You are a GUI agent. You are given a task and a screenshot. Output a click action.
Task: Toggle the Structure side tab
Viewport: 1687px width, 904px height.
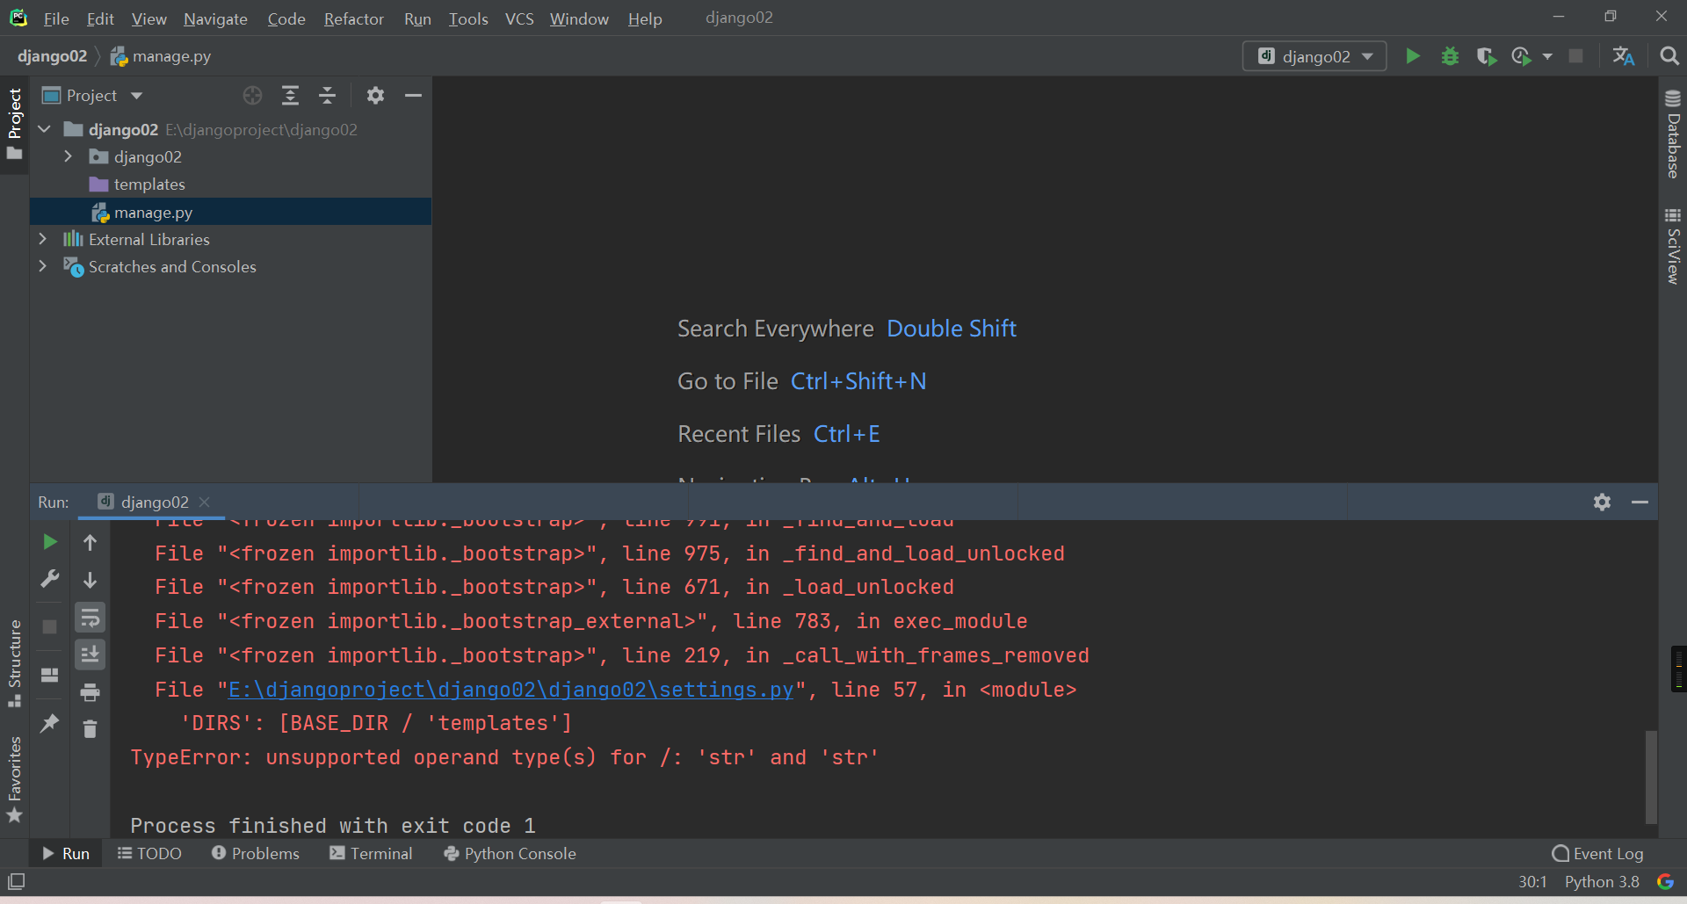tap(14, 663)
